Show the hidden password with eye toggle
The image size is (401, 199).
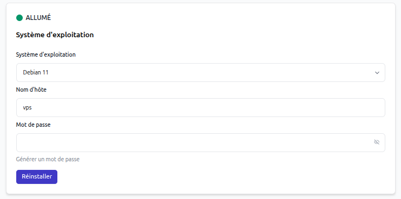(377, 142)
